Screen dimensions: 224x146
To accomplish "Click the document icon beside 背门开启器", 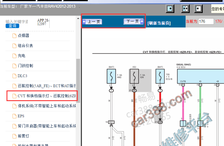I will tap(14, 126).
